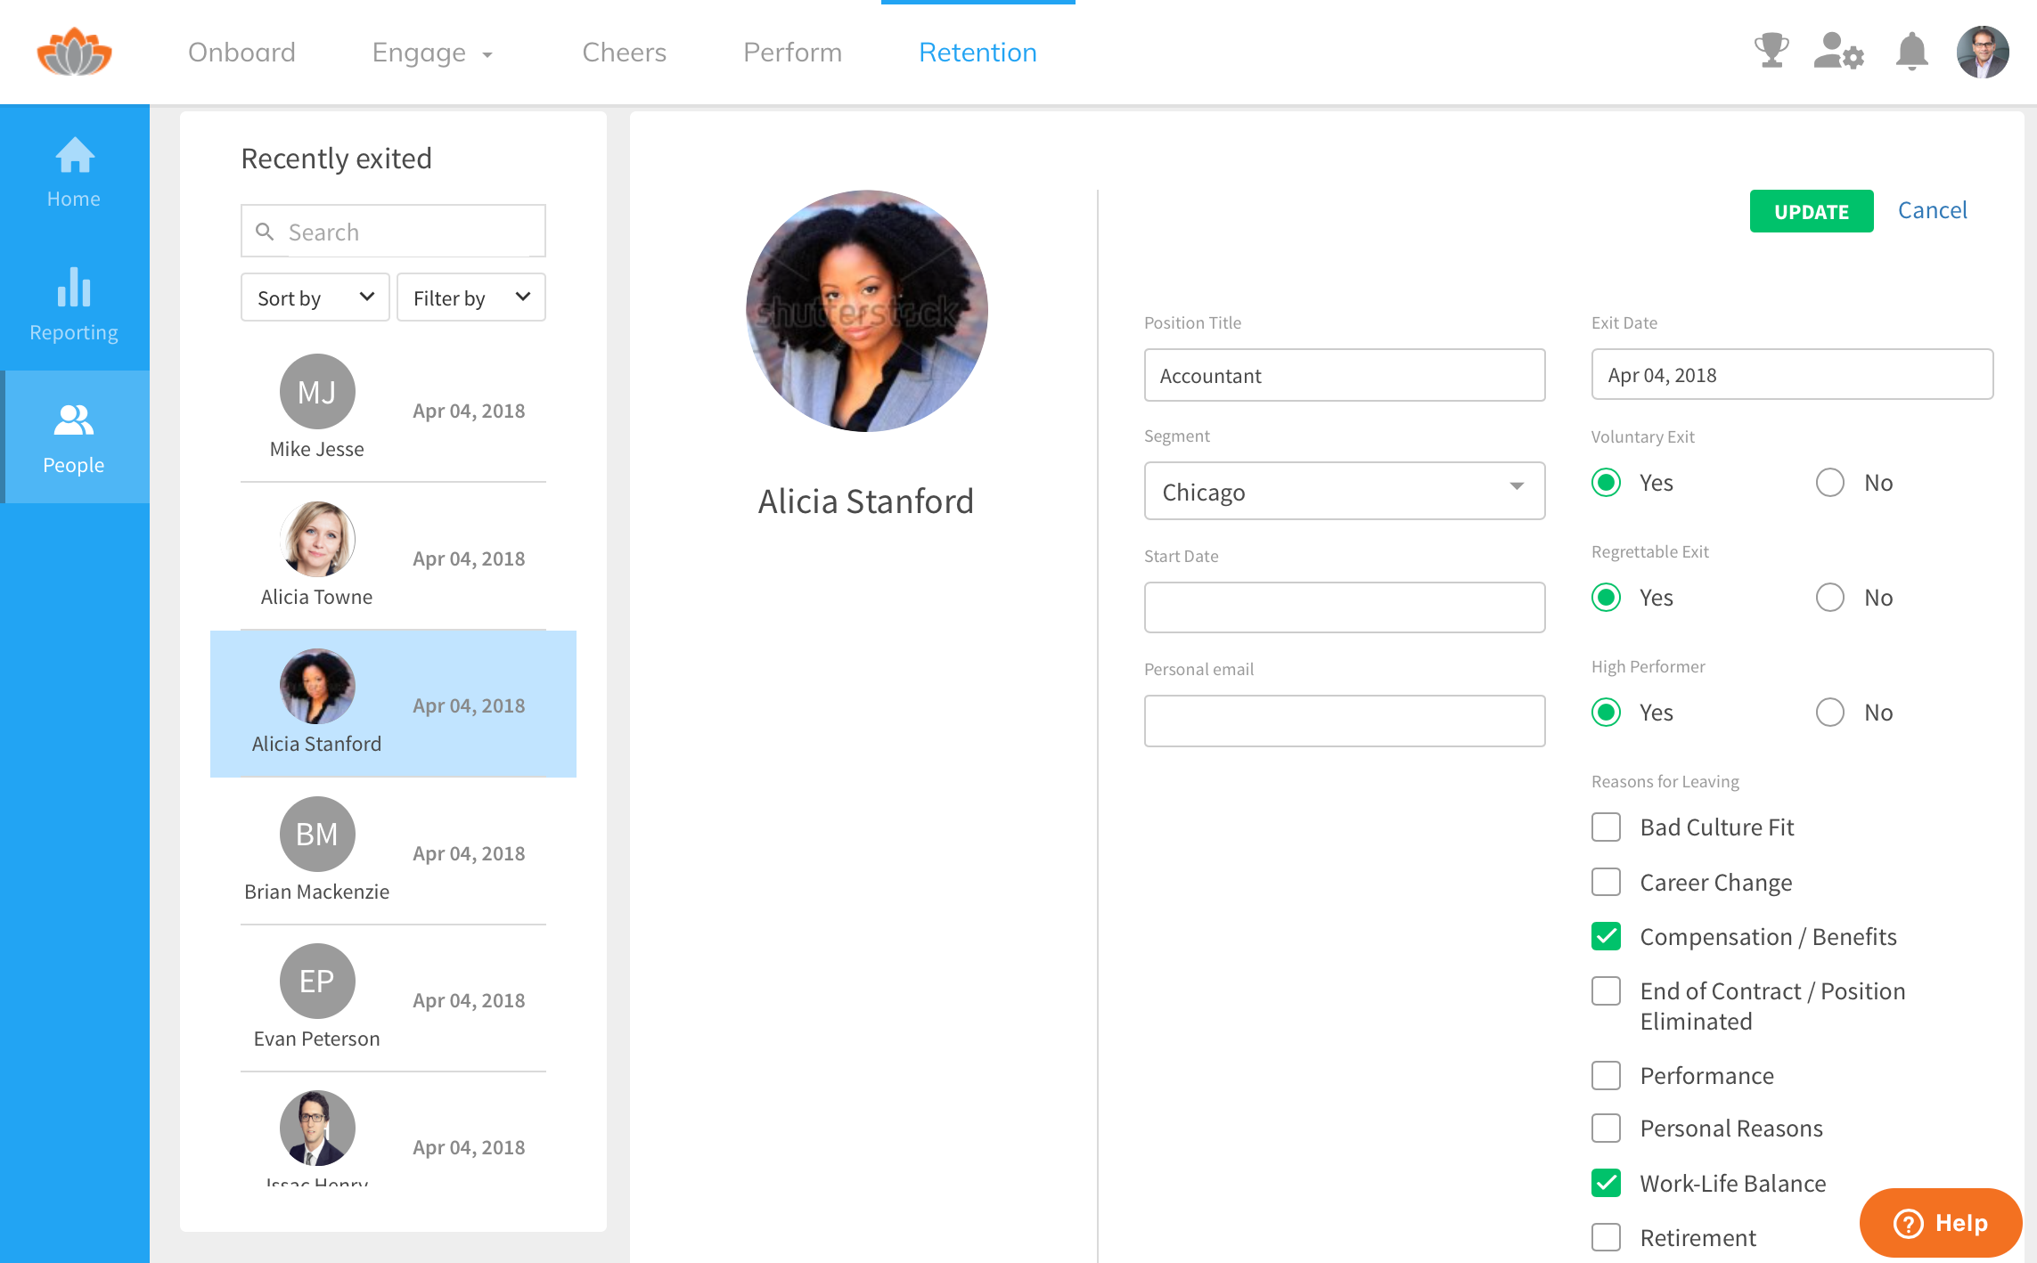The height and width of the screenshot is (1263, 2037).
Task: Open the Engage menu
Action: pos(431,53)
